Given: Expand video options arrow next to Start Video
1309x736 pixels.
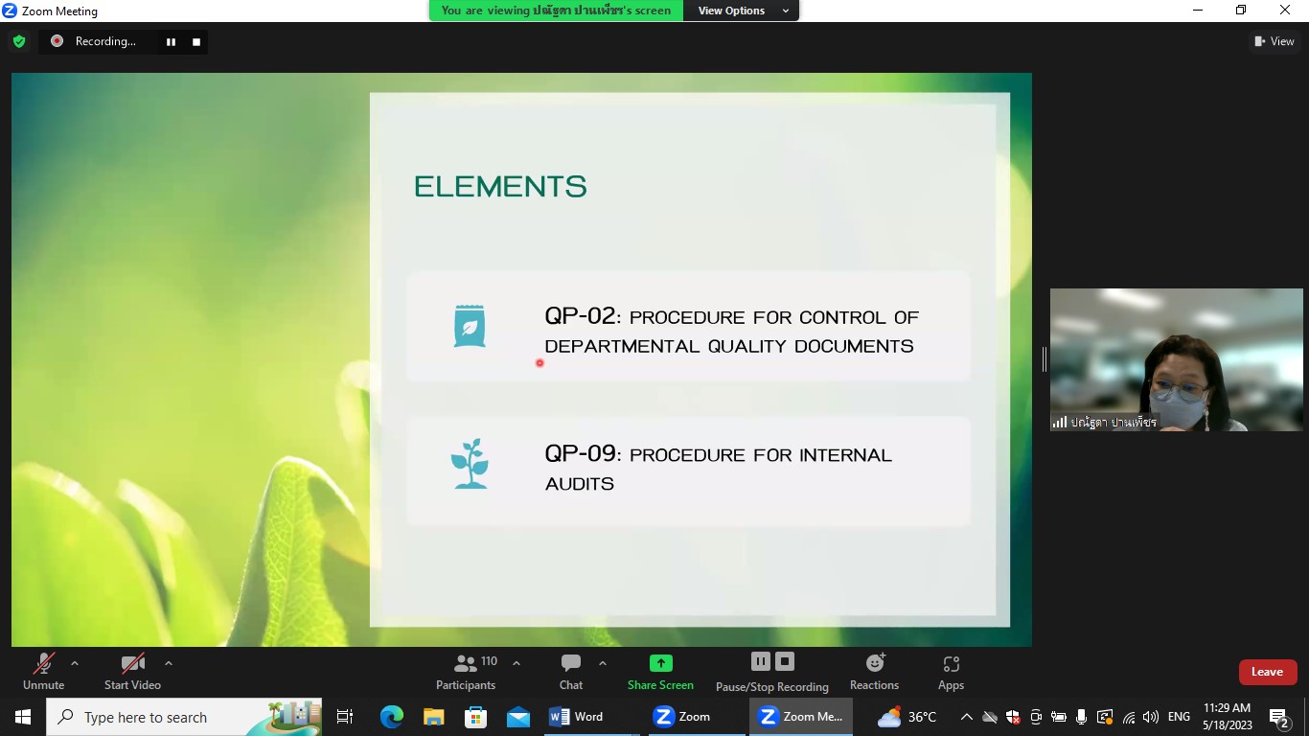Looking at the screenshot, I should 169,663.
